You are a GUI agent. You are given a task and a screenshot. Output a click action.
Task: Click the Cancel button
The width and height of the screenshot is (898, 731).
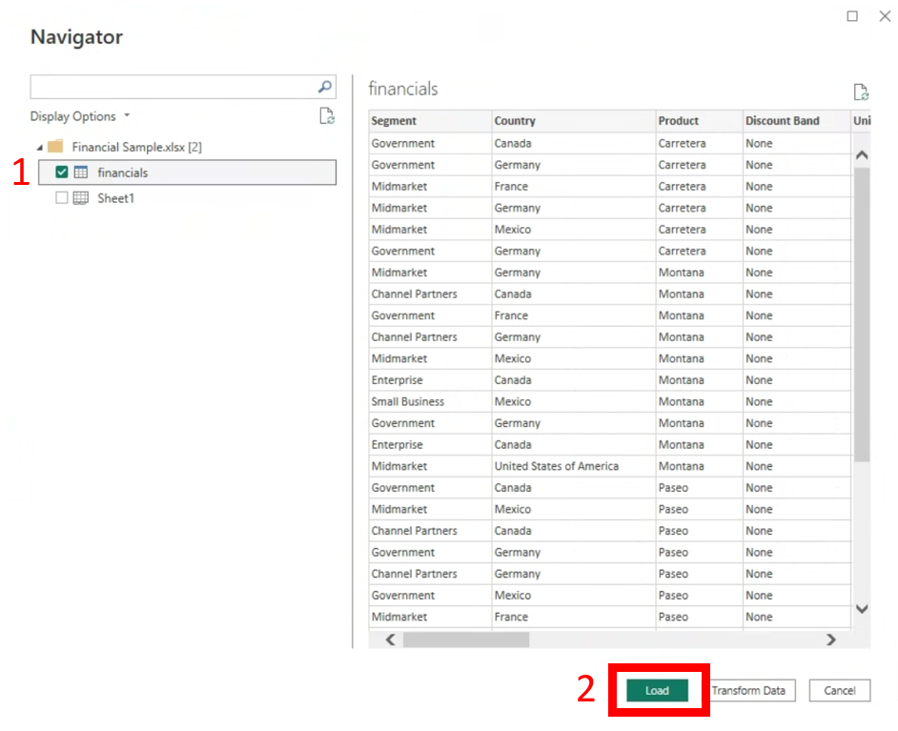pos(840,690)
